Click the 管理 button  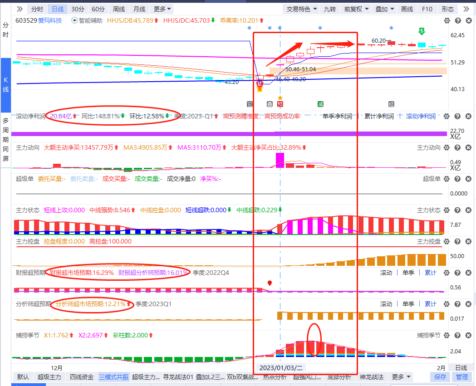(462, 377)
